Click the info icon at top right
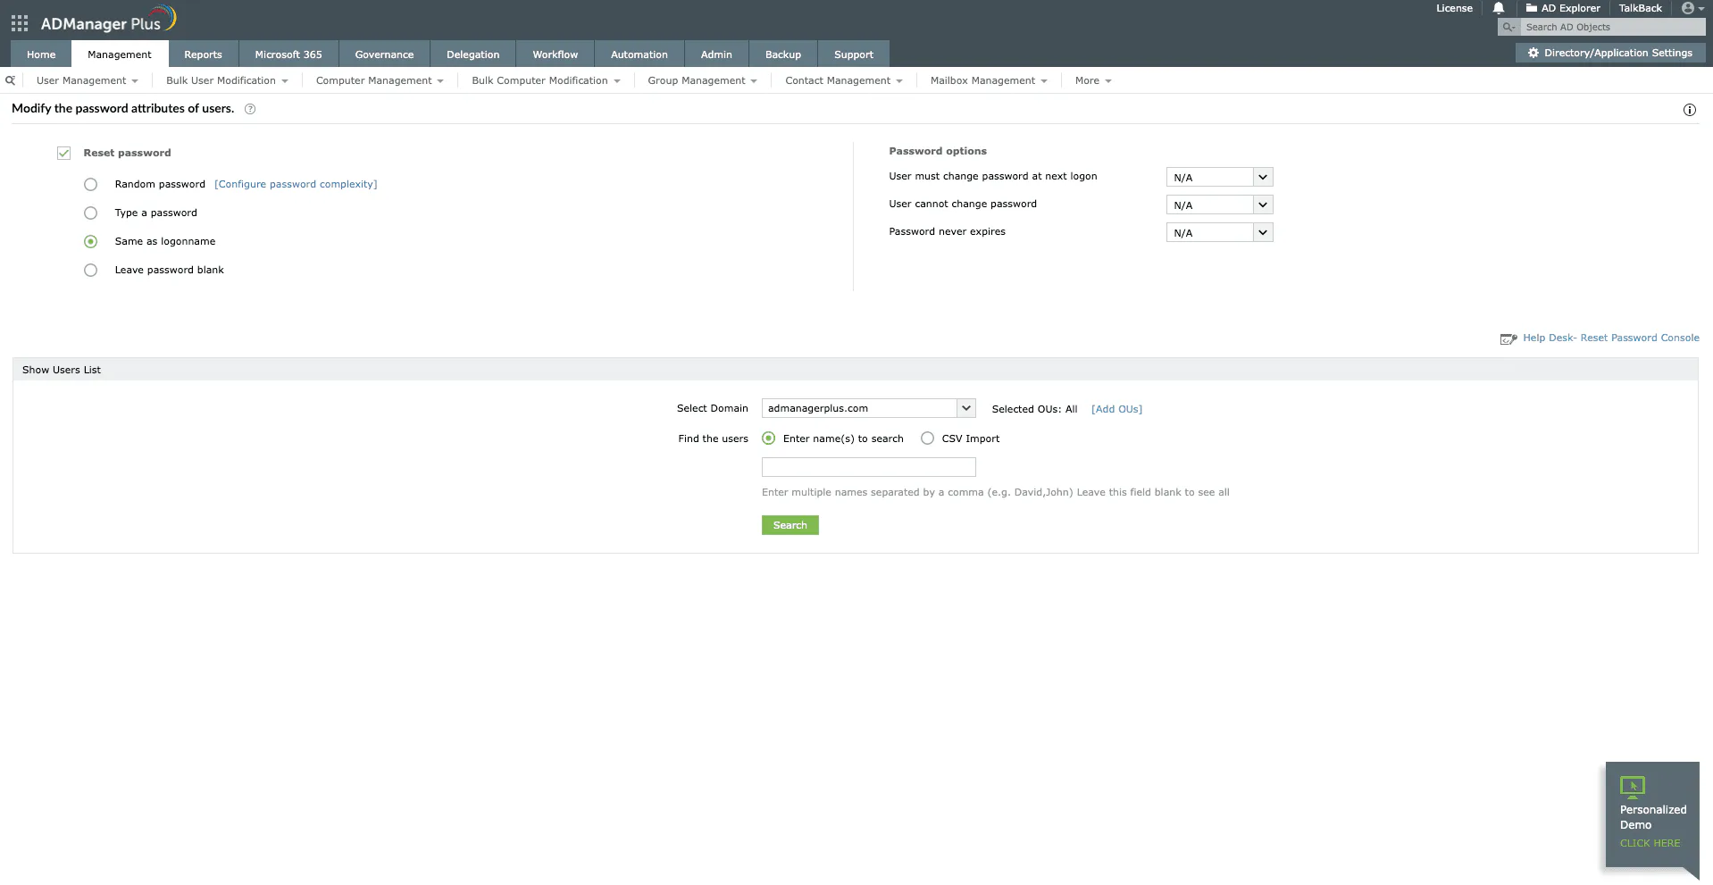Screen dimensions: 1713x885 (x=1689, y=110)
